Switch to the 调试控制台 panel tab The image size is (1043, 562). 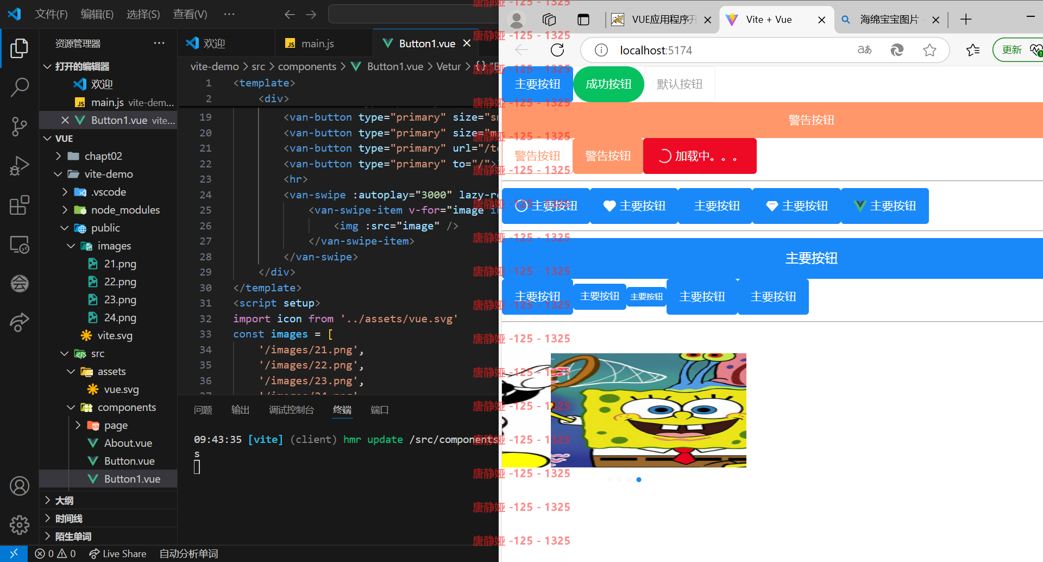tap(291, 410)
